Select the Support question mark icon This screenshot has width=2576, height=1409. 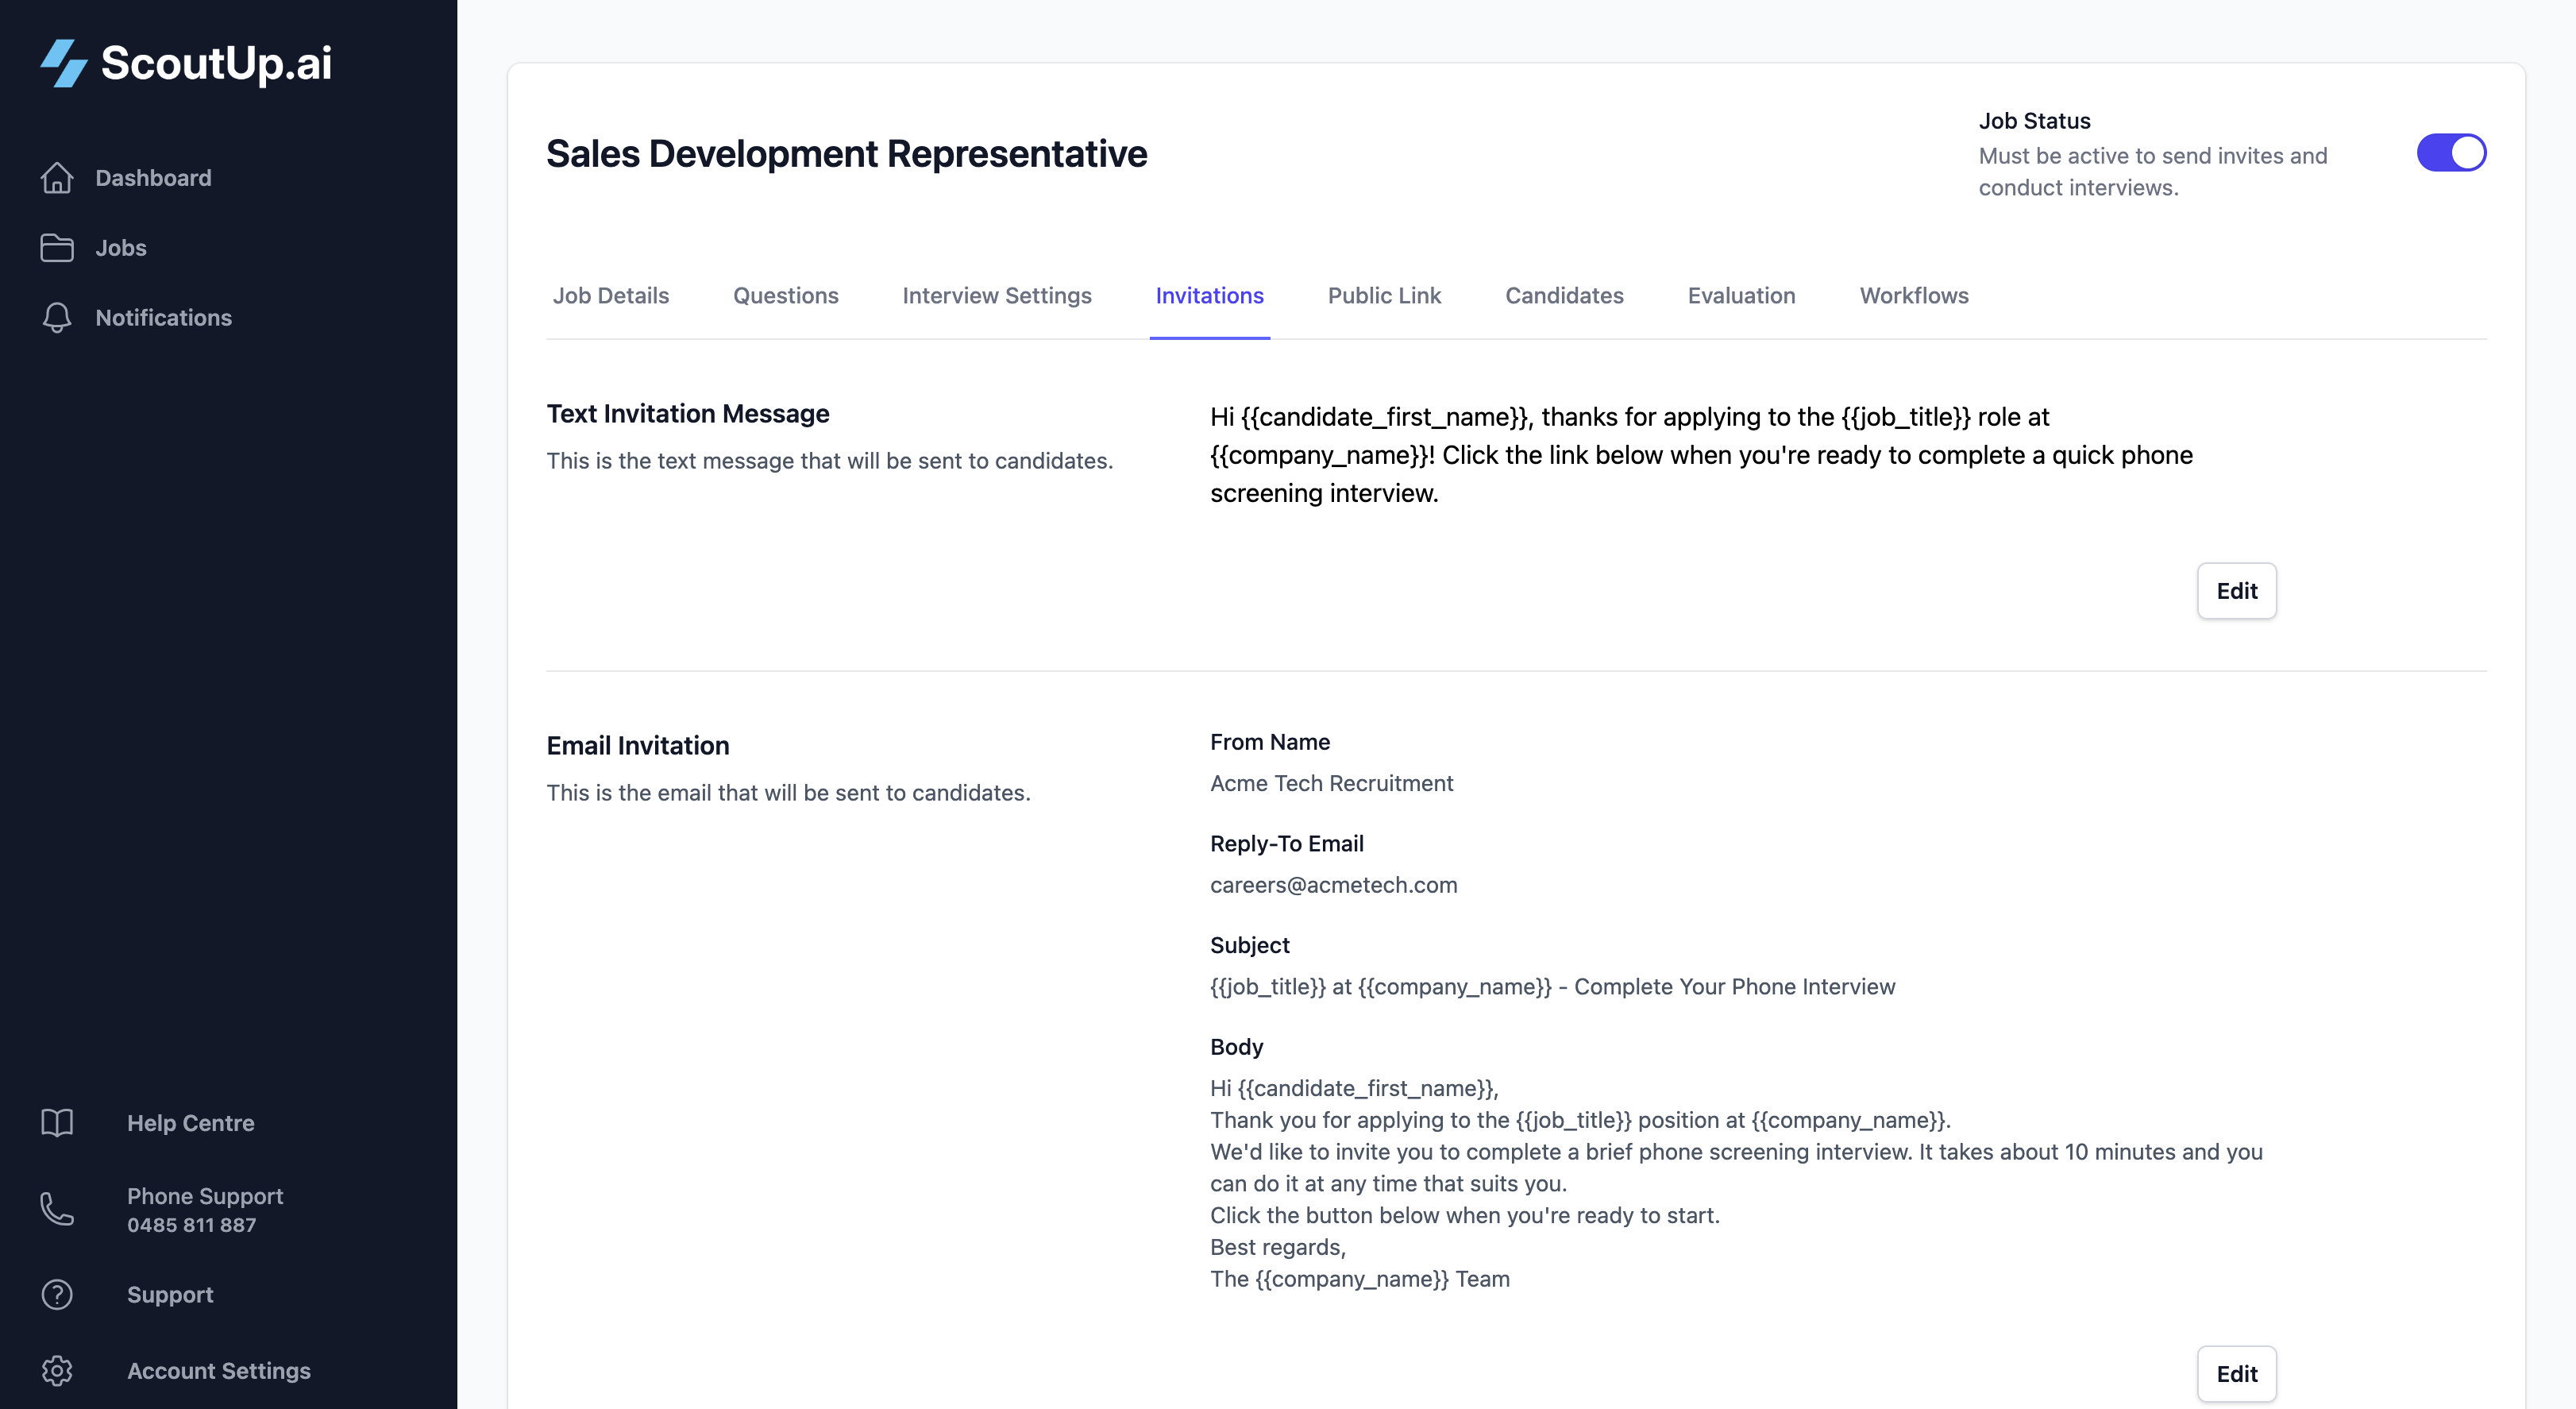[x=57, y=1294]
